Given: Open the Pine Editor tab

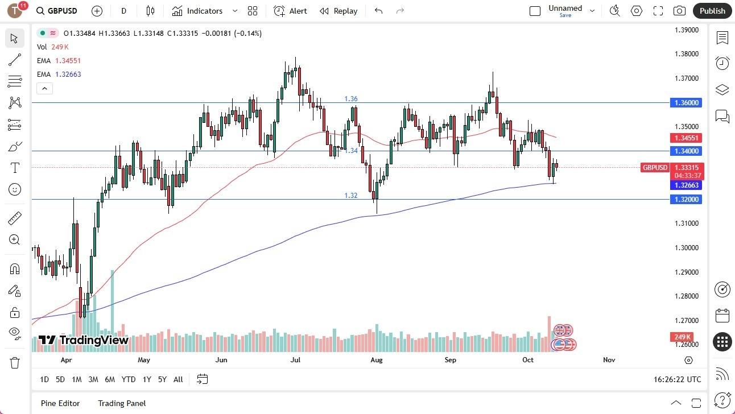Looking at the screenshot, I should [x=60, y=403].
